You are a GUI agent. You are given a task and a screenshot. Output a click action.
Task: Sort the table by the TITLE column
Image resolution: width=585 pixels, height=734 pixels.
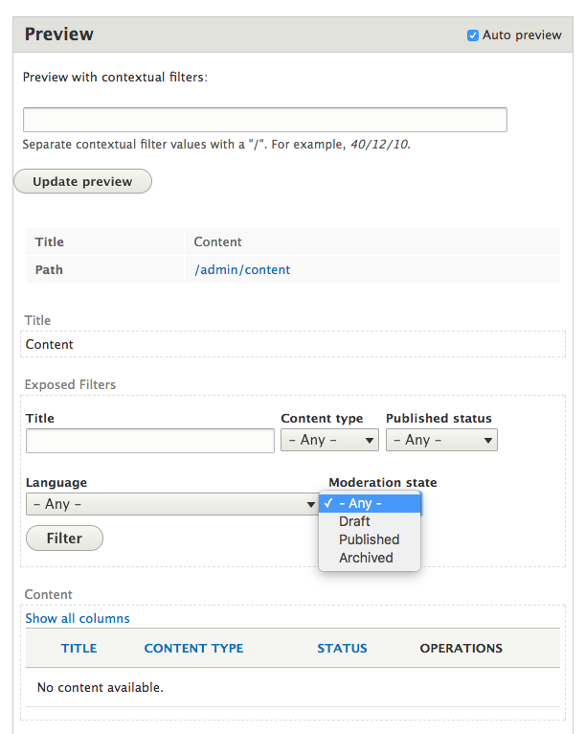(x=79, y=649)
